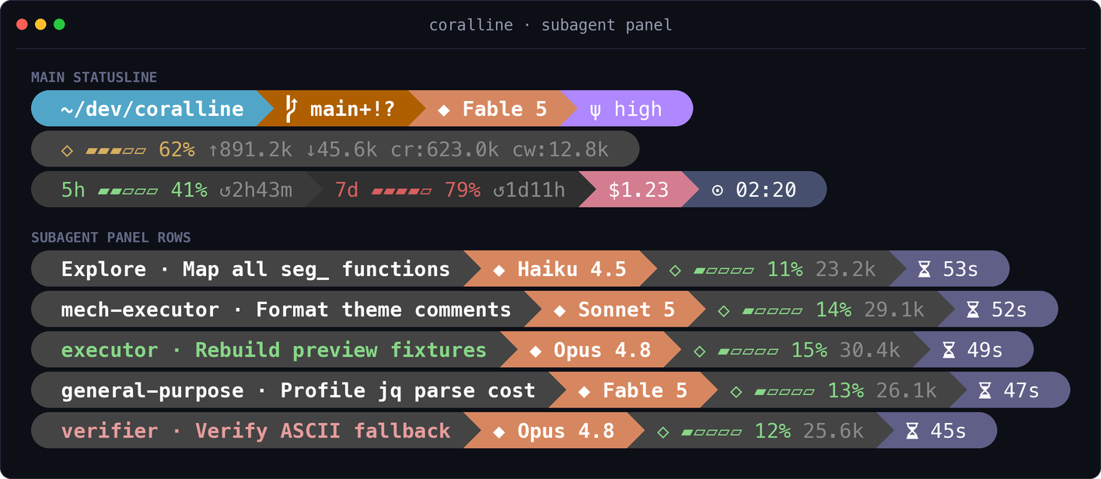The width and height of the screenshot is (1101, 479).
Task: Click the high effort segment
Action: (x=627, y=108)
